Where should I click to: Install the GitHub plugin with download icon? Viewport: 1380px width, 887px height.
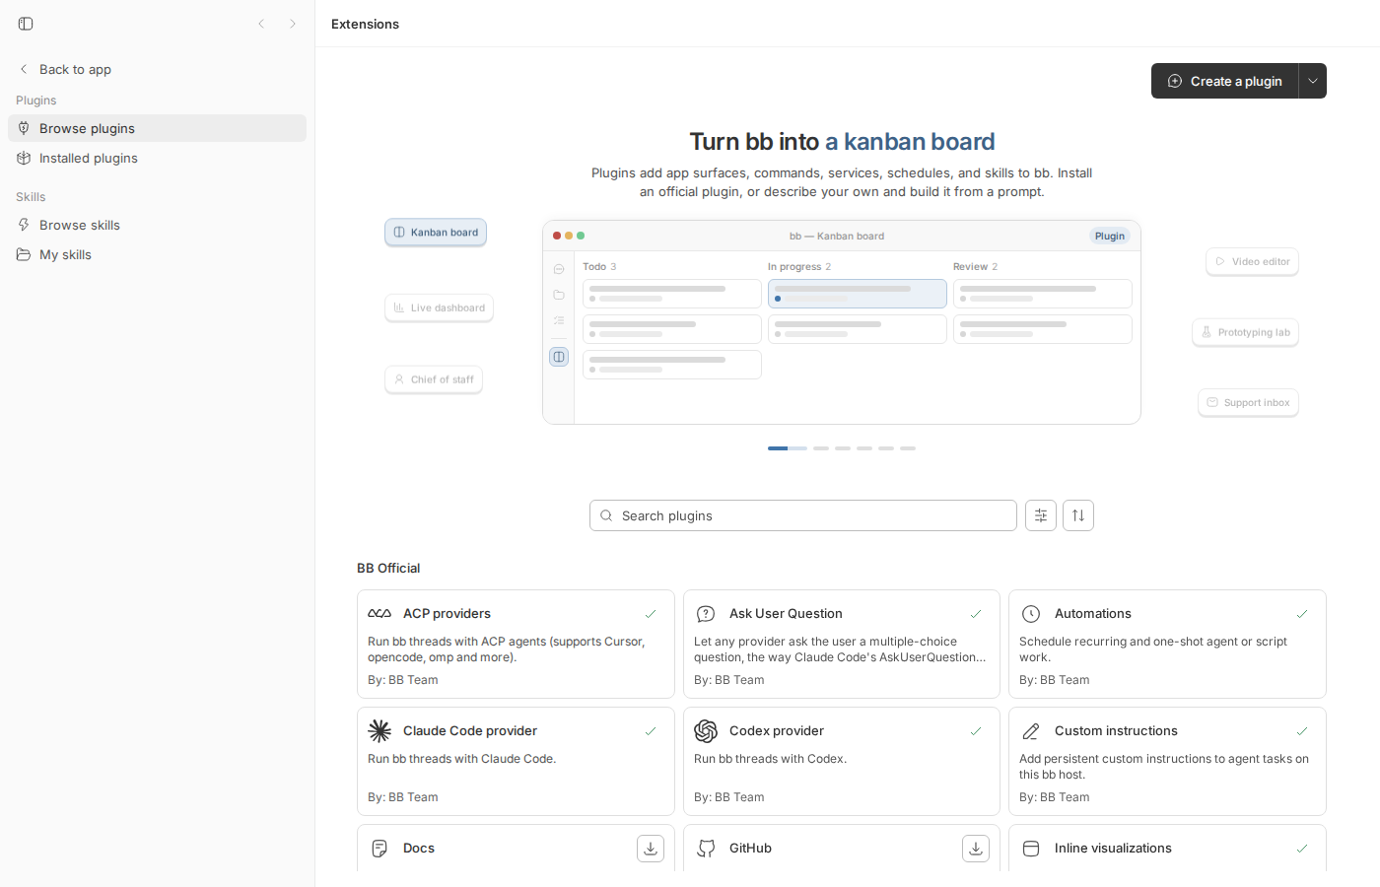point(976,849)
